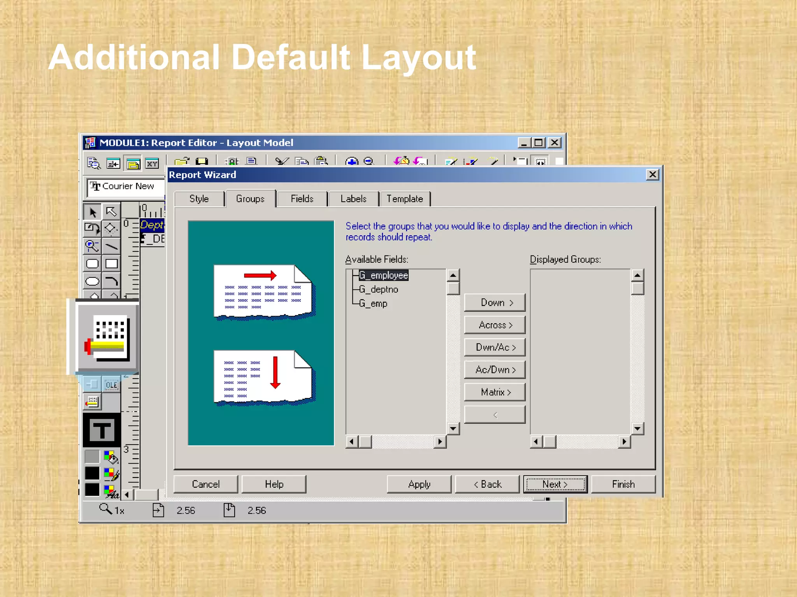
Task: Switch to the Template tab
Action: tap(405, 199)
